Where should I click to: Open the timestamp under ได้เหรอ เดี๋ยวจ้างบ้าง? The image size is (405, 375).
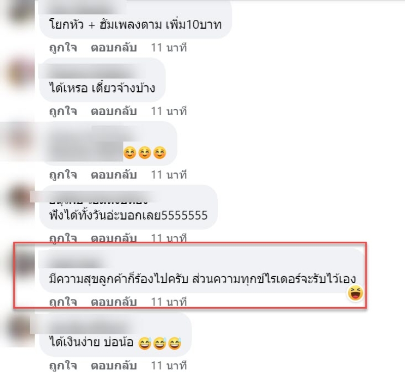(169, 111)
